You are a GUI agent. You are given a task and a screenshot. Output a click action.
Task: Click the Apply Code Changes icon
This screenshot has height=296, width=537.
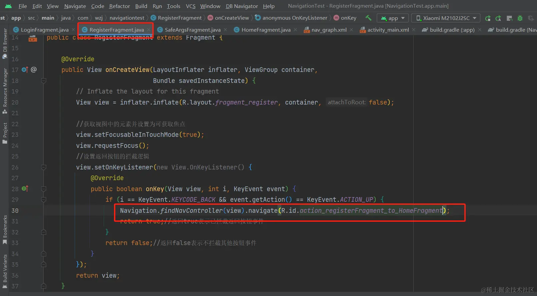point(509,18)
